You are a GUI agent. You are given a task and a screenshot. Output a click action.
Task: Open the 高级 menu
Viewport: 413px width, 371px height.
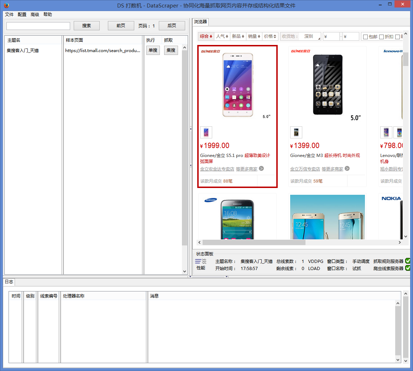[35, 15]
